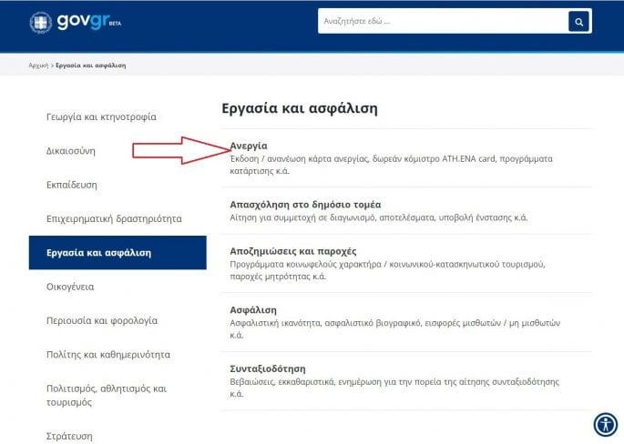Select Πολίτης και καθημερινότητα sidebar item
The height and width of the screenshot is (444, 624).
pyautogui.click(x=108, y=354)
